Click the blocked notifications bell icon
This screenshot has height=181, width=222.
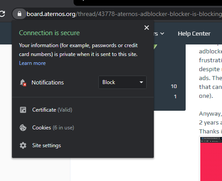pos(23,82)
